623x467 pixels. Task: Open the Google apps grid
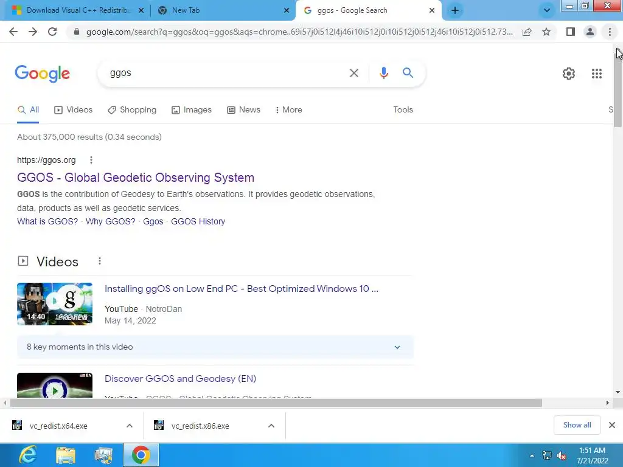[x=596, y=74]
